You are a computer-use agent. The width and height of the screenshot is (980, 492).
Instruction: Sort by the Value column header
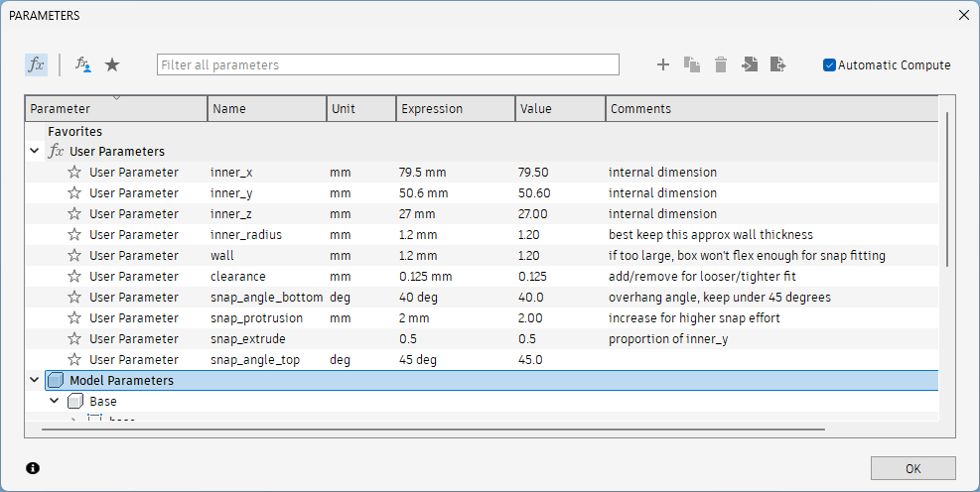click(x=560, y=109)
